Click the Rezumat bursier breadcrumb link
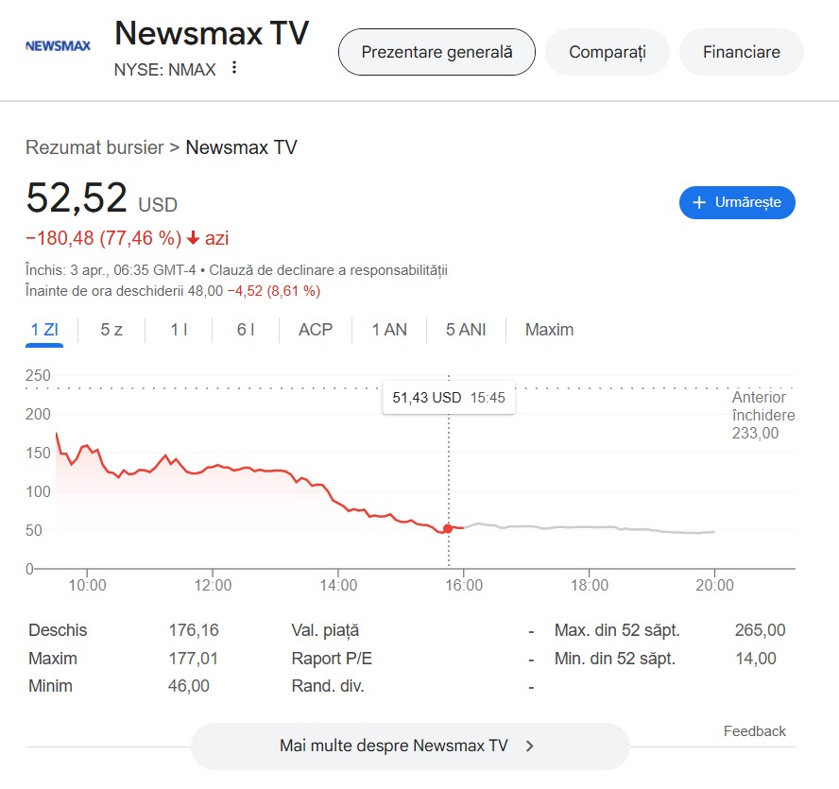 (94, 147)
